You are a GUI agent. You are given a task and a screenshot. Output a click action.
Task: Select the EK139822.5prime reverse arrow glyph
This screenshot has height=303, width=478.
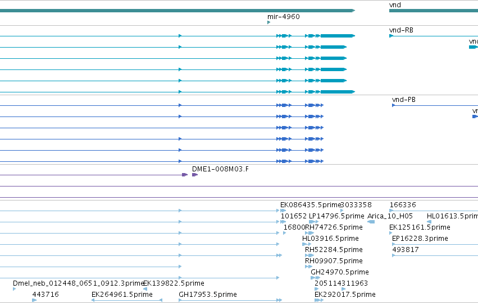point(145,290)
